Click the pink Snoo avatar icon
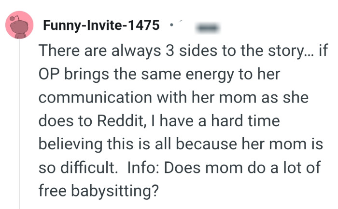The image size is (338, 209). pyautogui.click(x=20, y=26)
